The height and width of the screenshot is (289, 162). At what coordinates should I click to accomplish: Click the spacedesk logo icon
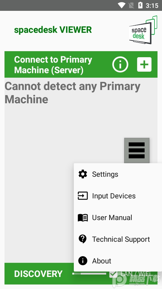(143, 30)
